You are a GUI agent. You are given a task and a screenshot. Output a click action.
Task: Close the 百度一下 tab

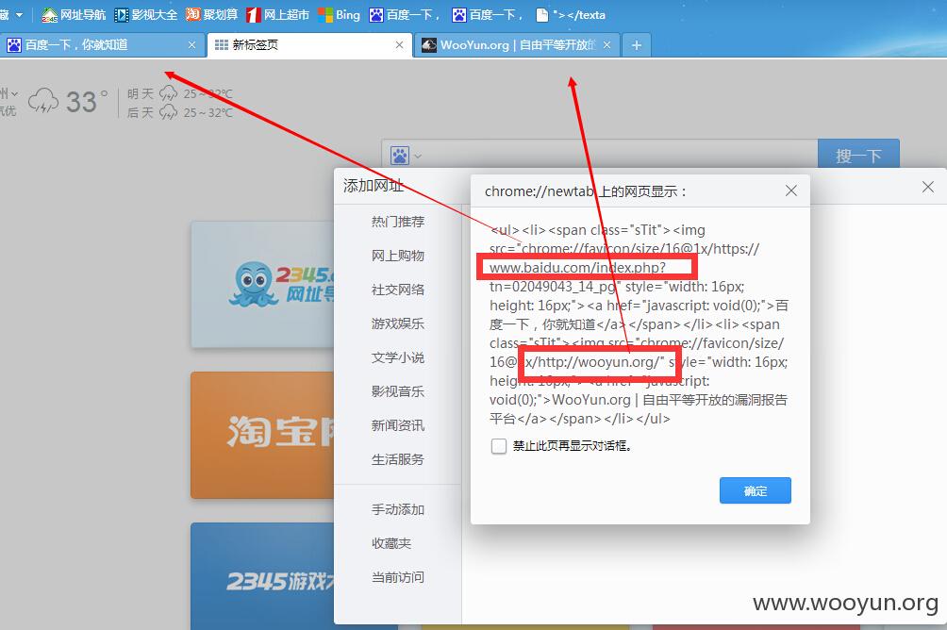click(192, 44)
